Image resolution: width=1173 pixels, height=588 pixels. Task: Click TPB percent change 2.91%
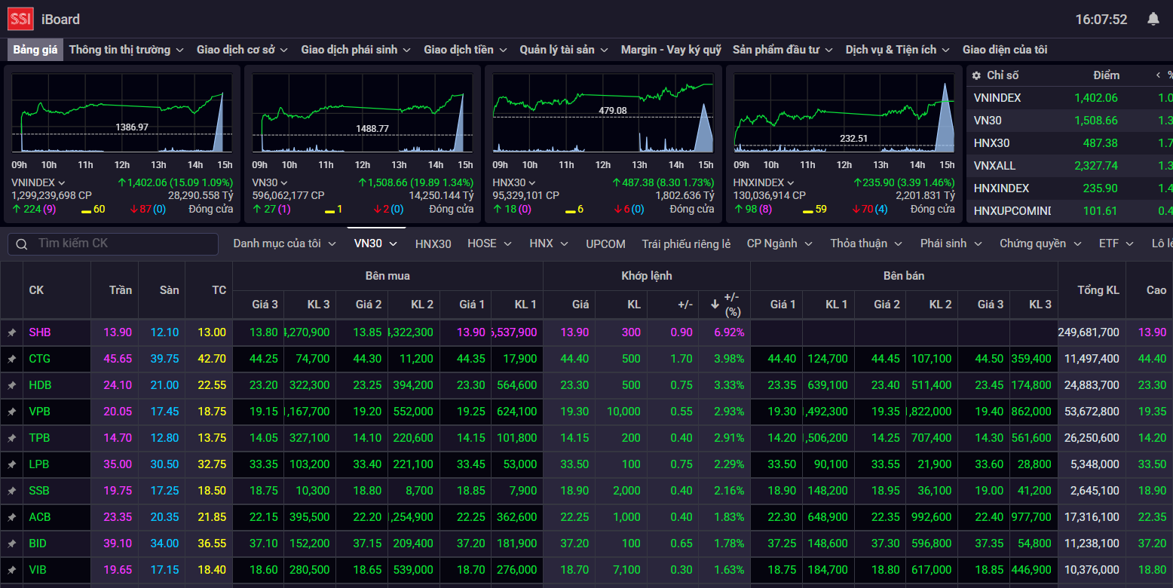[x=729, y=438]
